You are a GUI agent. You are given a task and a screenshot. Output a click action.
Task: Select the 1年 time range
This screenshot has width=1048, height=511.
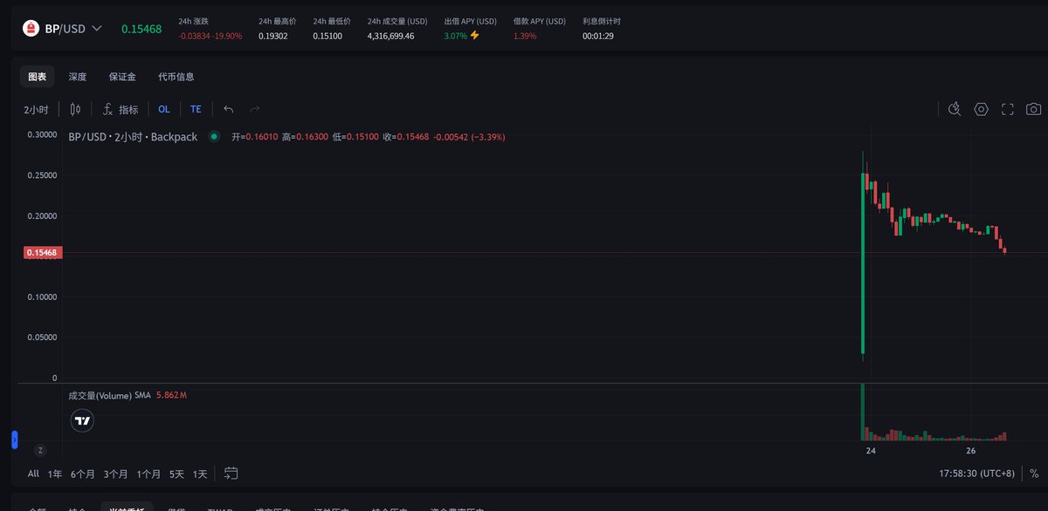56,474
